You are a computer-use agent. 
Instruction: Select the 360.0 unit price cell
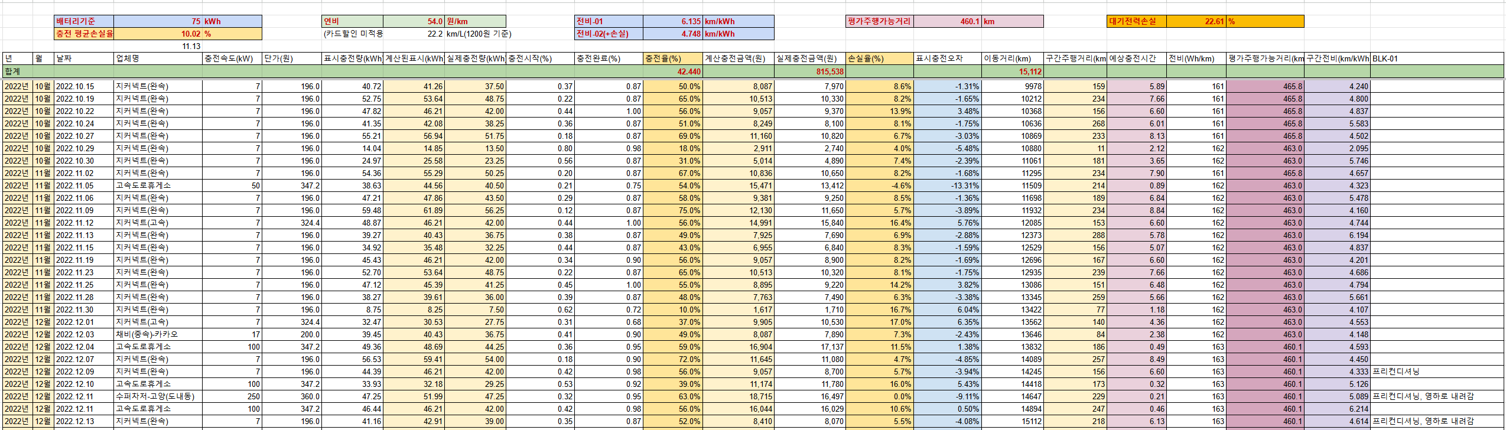tap(292, 396)
